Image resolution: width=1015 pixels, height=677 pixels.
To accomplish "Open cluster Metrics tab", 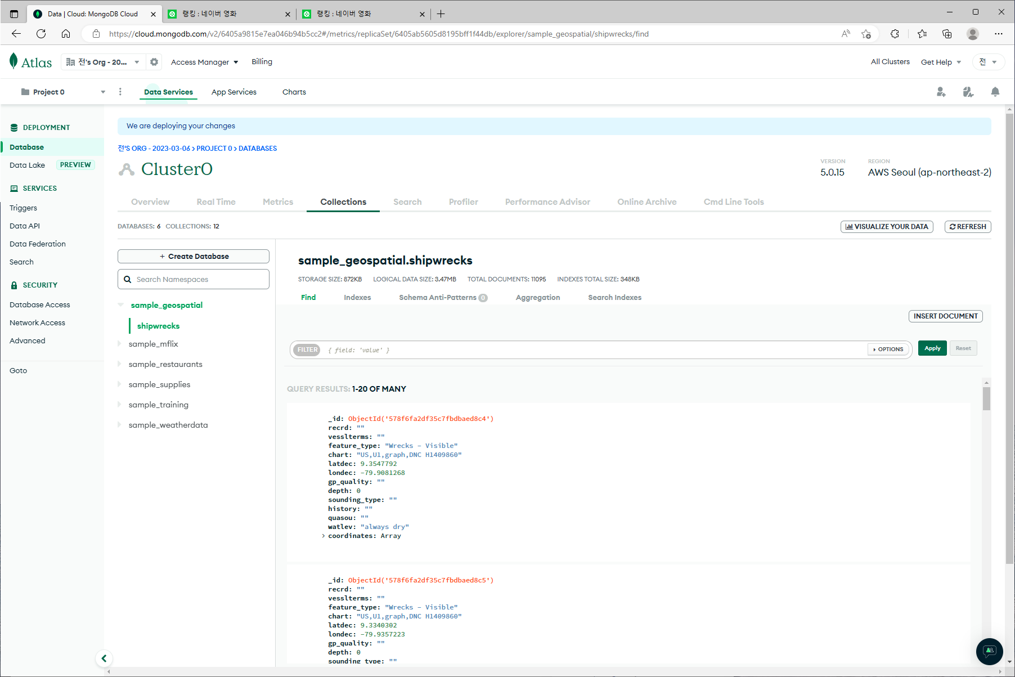I will [x=278, y=202].
